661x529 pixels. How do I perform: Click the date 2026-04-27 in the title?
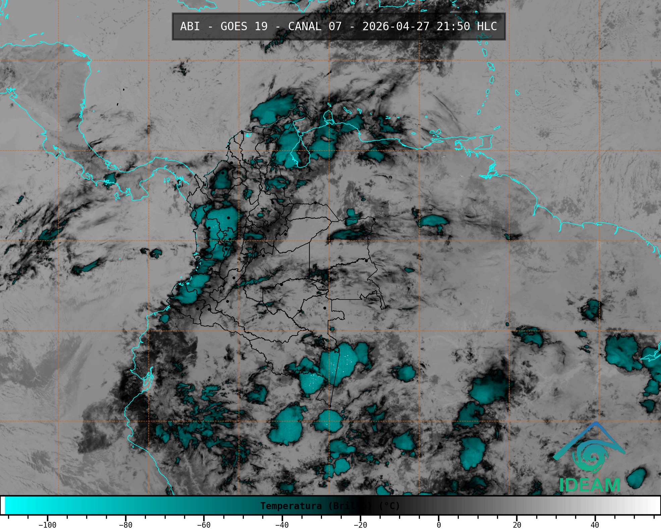(396, 27)
